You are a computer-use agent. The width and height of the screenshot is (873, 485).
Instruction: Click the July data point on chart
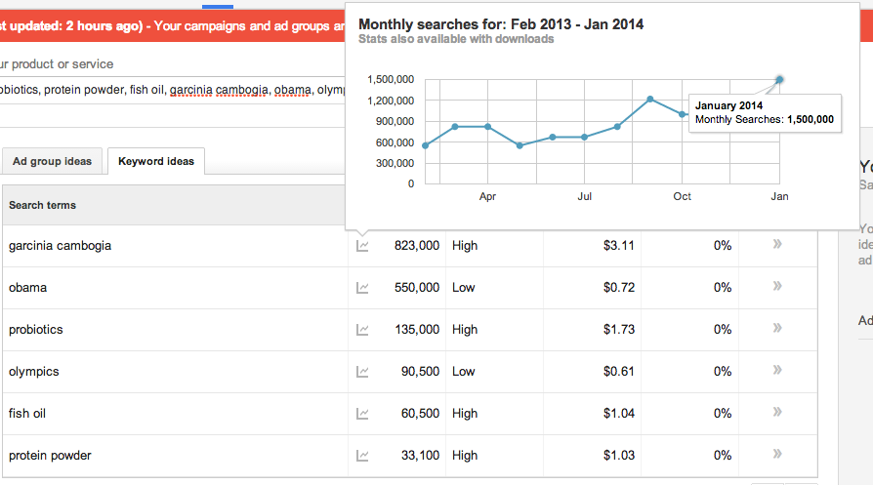point(584,137)
